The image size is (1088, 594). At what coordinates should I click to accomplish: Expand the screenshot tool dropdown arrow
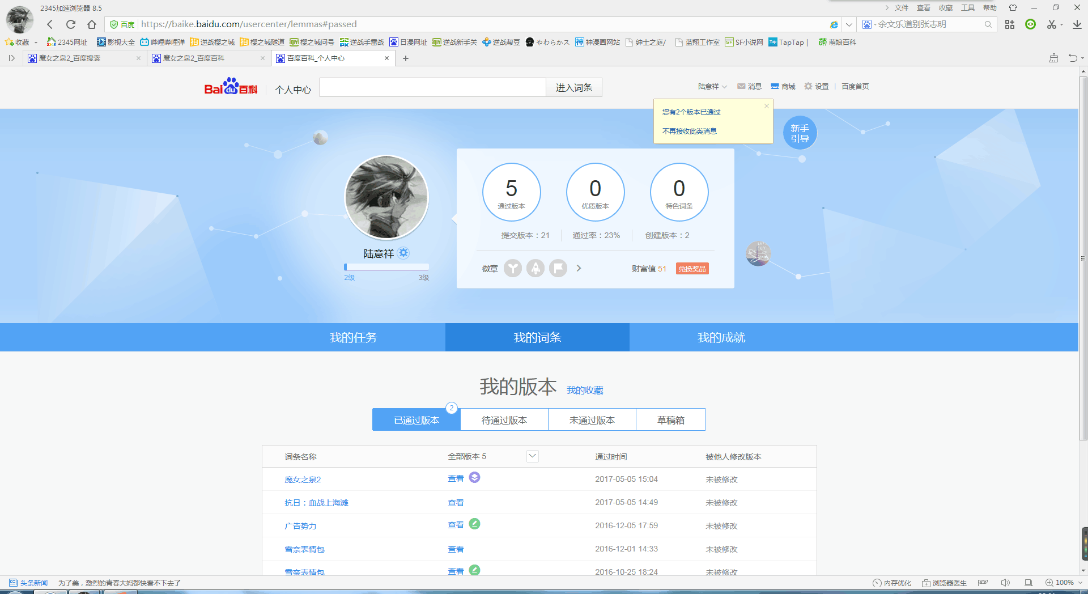pos(1061,24)
